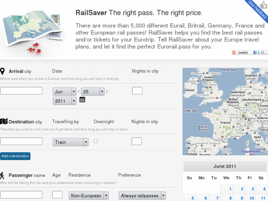
Task: Focus the Destination city input field
Action: tap(21, 141)
